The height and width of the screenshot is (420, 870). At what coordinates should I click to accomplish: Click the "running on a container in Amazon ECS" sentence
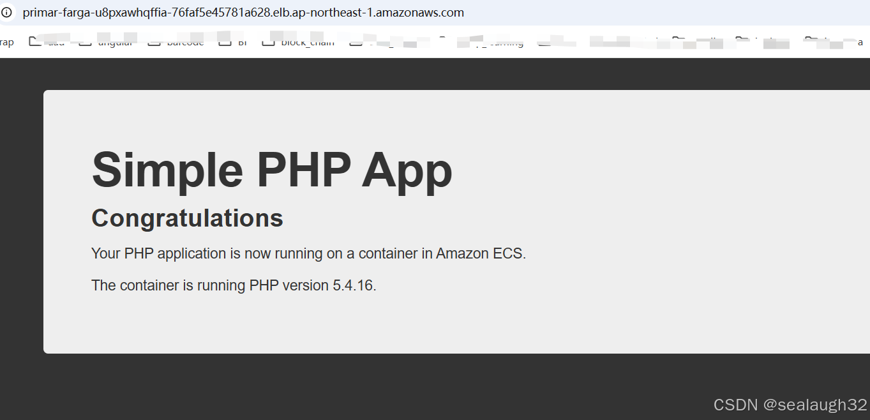coord(308,253)
